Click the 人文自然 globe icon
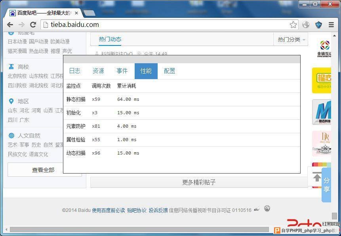 click(11, 136)
